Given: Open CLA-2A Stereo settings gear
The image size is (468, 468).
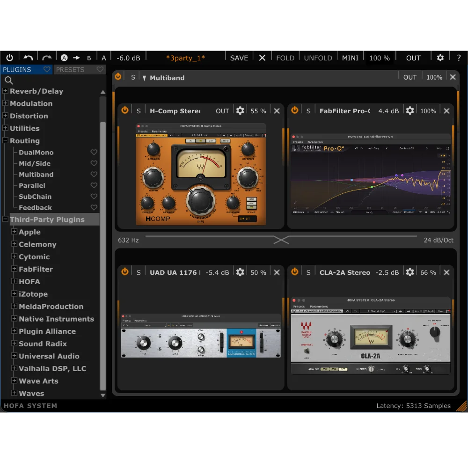Looking at the screenshot, I should click(x=410, y=272).
